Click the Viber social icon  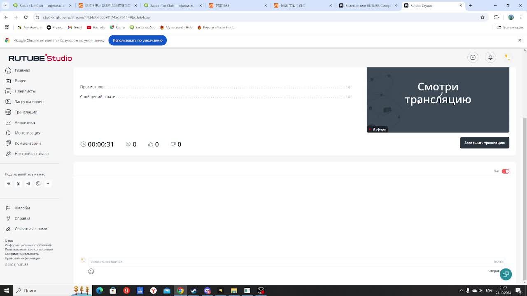[x=38, y=183]
